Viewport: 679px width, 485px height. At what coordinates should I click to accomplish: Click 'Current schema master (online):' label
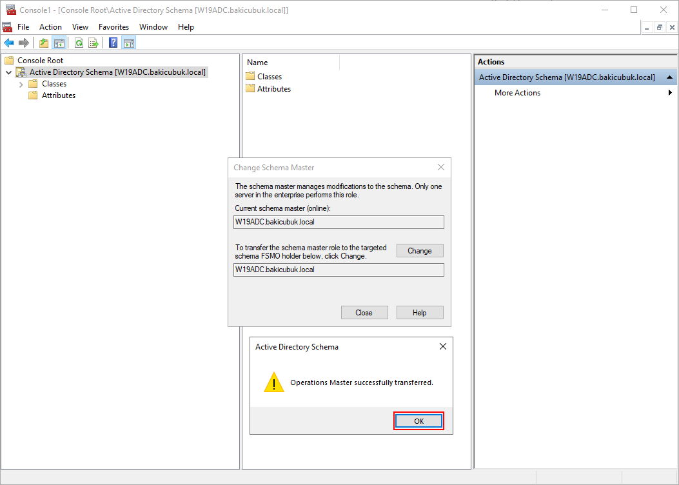point(283,208)
